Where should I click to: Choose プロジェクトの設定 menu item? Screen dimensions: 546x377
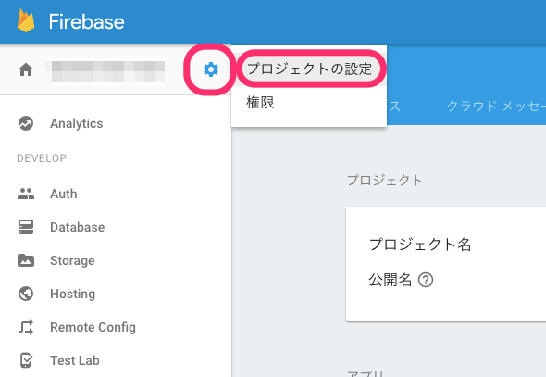tap(309, 69)
